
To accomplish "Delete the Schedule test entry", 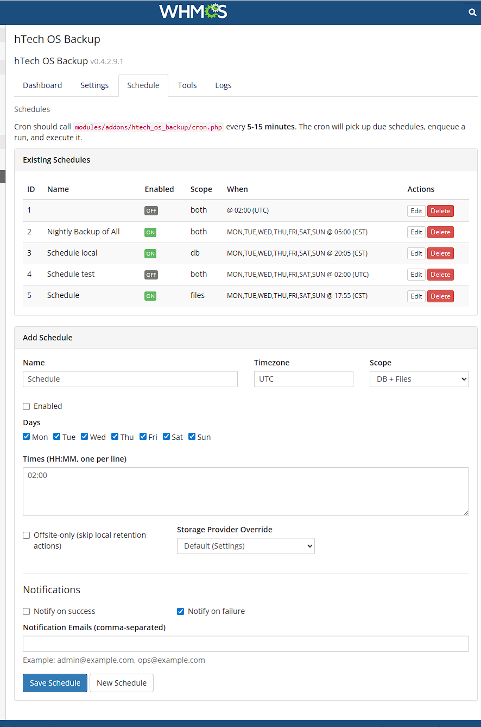I will coord(440,275).
